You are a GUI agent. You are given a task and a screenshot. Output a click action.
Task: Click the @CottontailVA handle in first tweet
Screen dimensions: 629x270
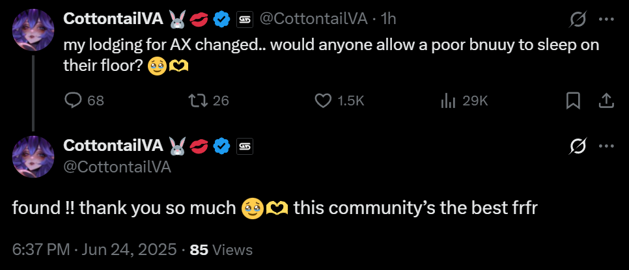coord(316,20)
